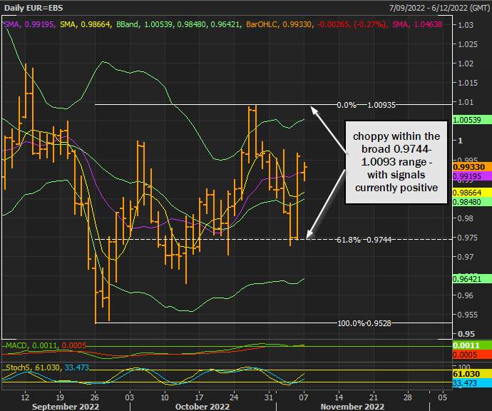Click the yellow 61.030 stochastic value tag
The image size is (492, 411).
(x=472, y=374)
